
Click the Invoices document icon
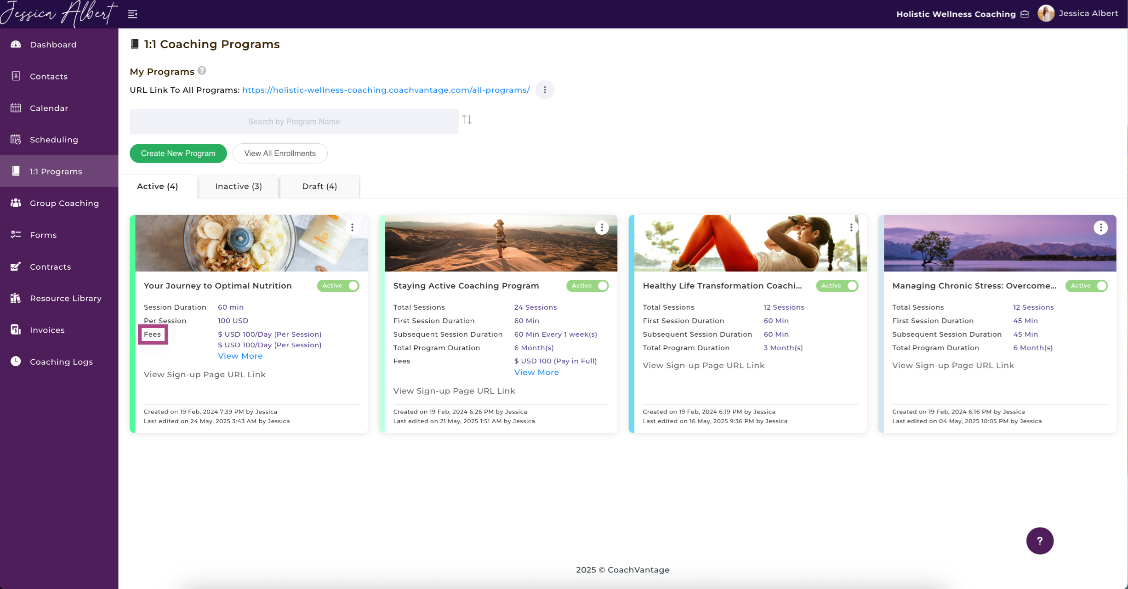[x=16, y=330]
